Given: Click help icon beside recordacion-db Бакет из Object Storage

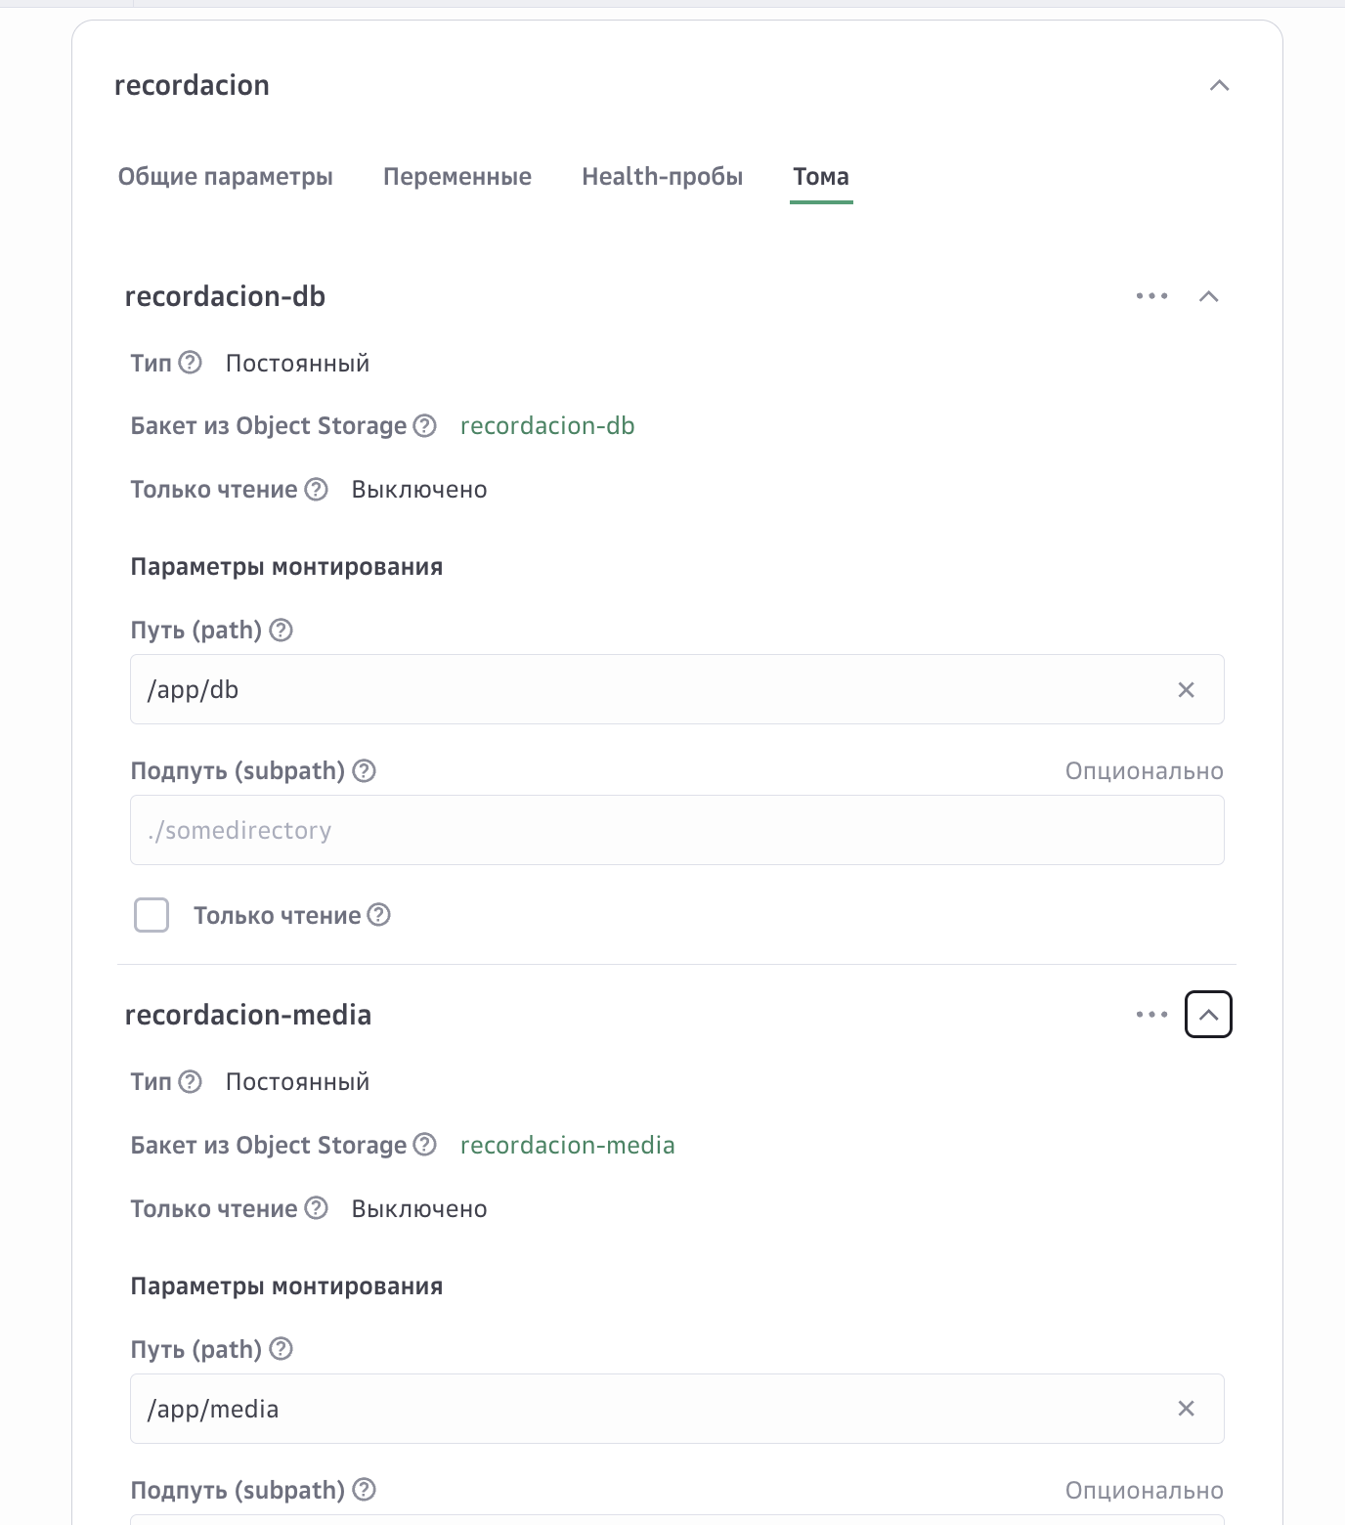Looking at the screenshot, I should click(425, 426).
